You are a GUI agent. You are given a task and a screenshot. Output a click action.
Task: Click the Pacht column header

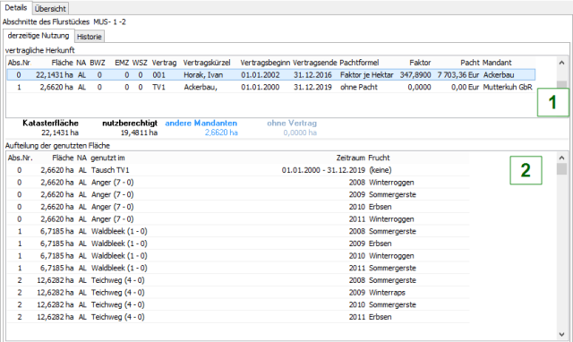[x=469, y=63]
